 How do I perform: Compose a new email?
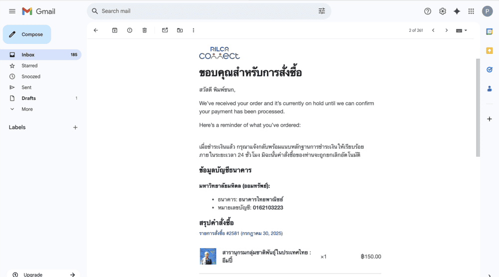[27, 34]
